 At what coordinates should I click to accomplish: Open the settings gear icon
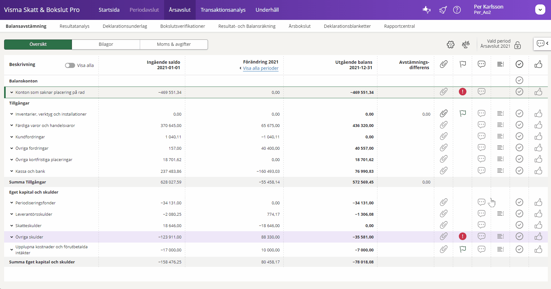pyautogui.click(x=451, y=45)
